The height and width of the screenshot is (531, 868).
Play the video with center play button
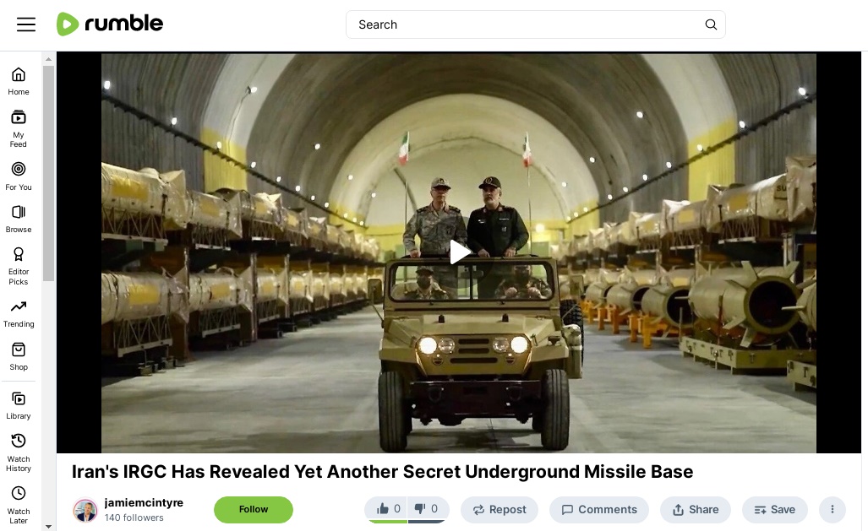pyautogui.click(x=459, y=252)
